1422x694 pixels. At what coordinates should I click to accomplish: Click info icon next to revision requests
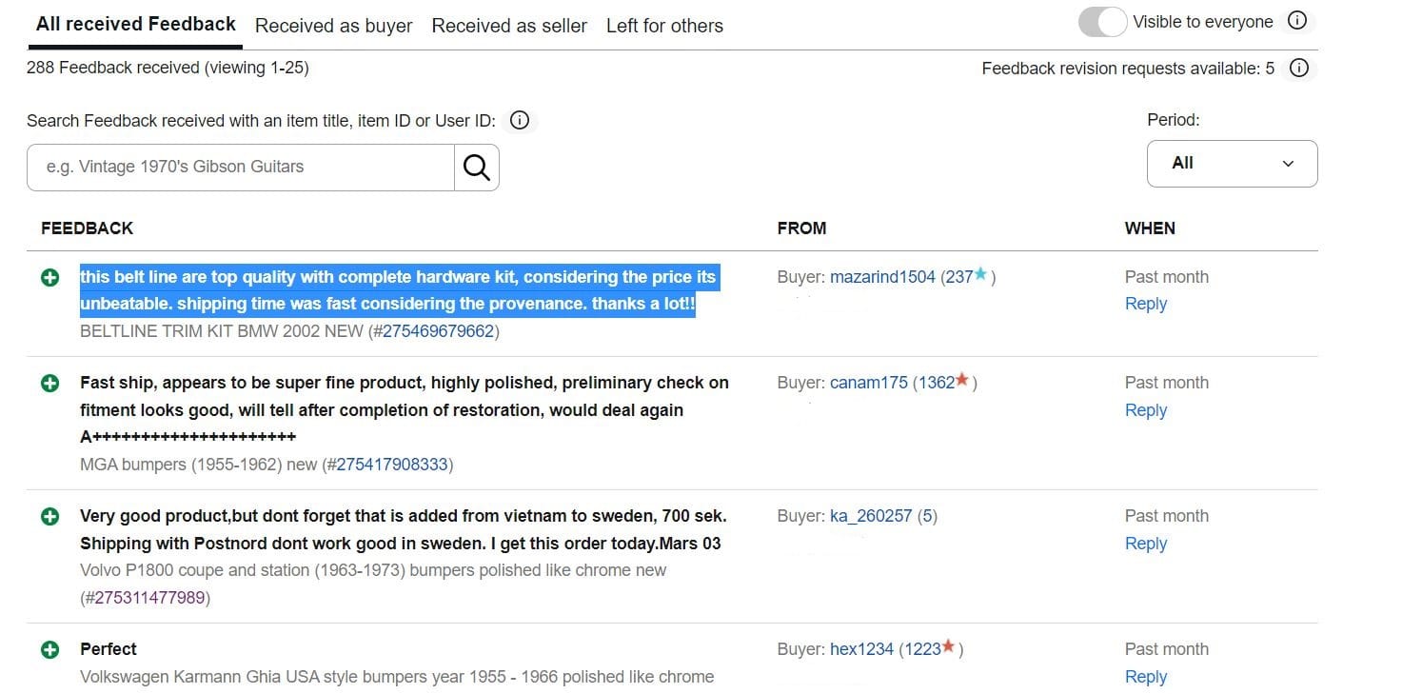[1298, 68]
